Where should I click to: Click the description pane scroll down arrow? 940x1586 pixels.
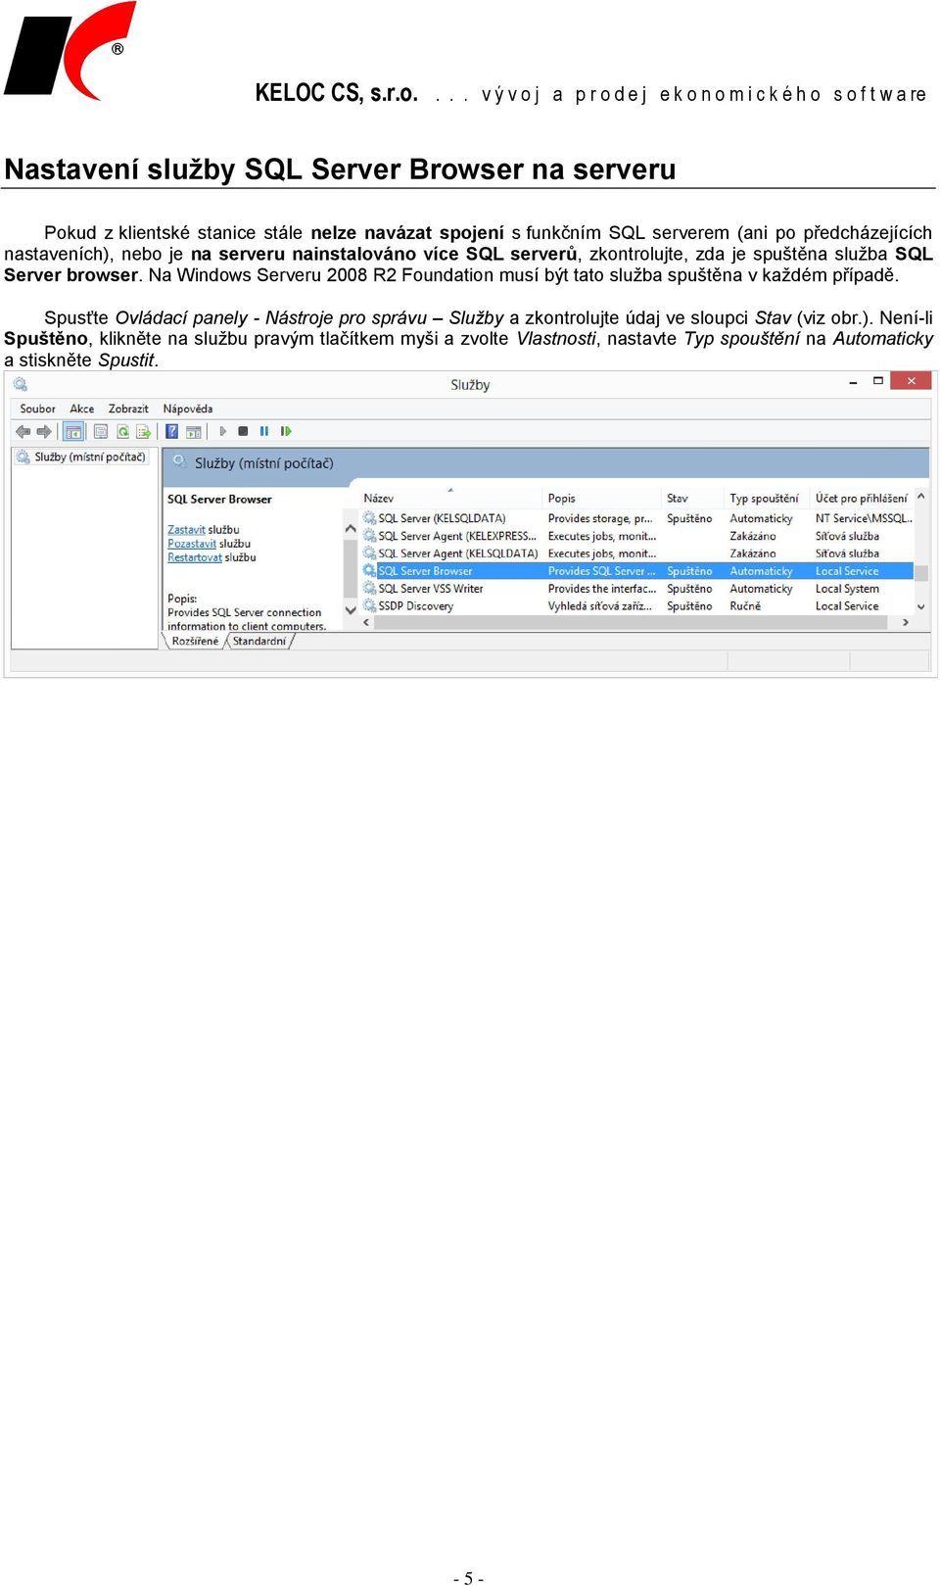click(x=351, y=610)
